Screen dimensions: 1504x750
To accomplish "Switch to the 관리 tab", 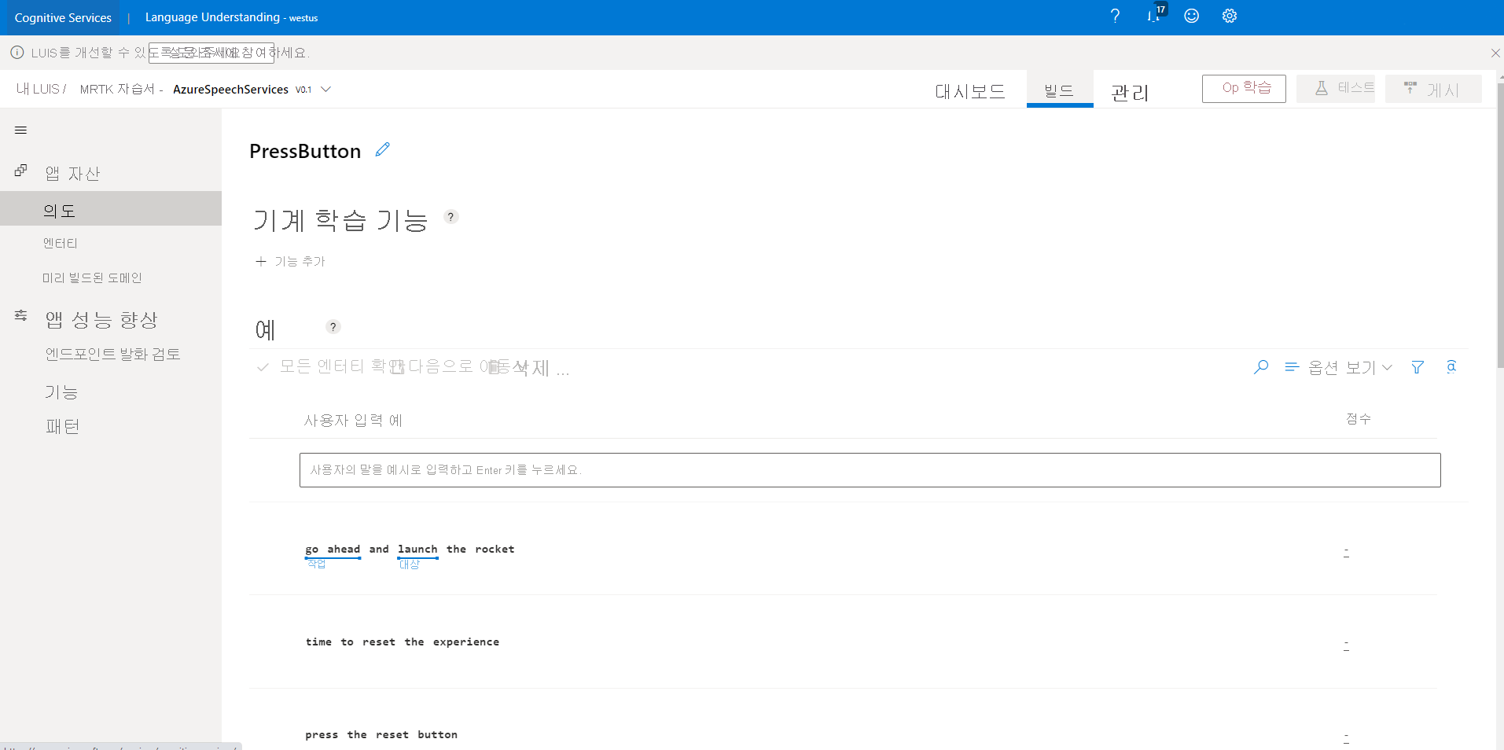I will (x=1130, y=93).
